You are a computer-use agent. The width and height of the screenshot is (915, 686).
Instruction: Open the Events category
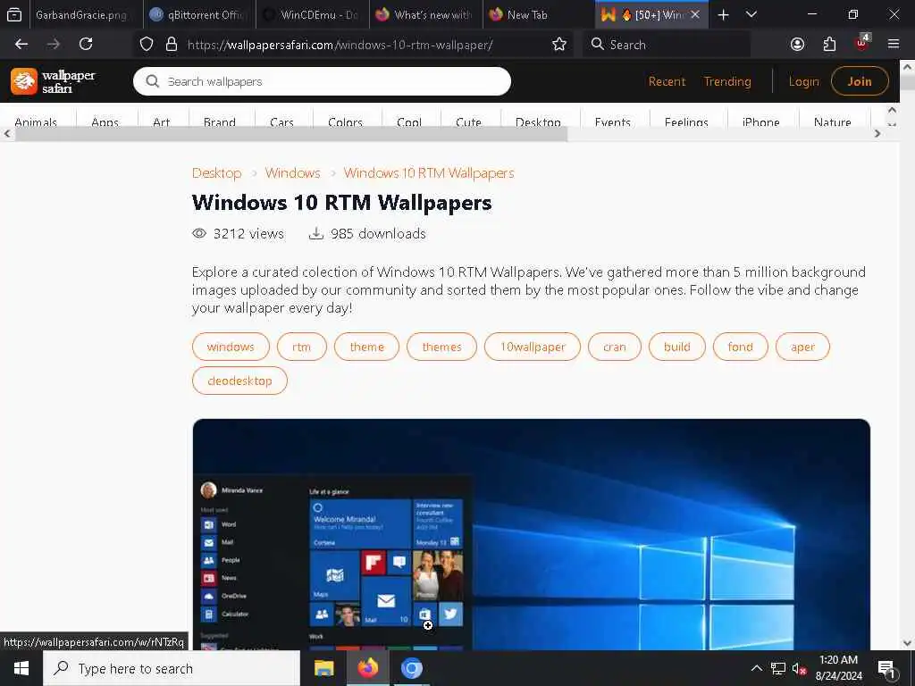click(x=613, y=121)
